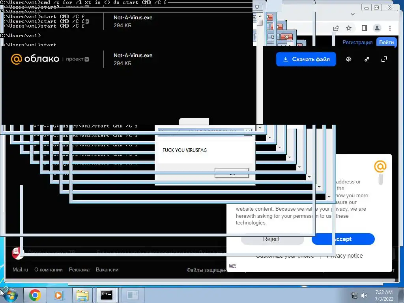Open the О компании footer link
Screen dimensions: 404x303
click(49, 269)
